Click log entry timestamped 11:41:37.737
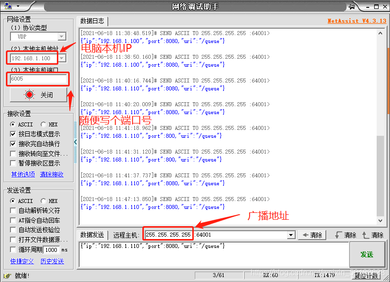This screenshot has height=282, width=390. pos(175,176)
